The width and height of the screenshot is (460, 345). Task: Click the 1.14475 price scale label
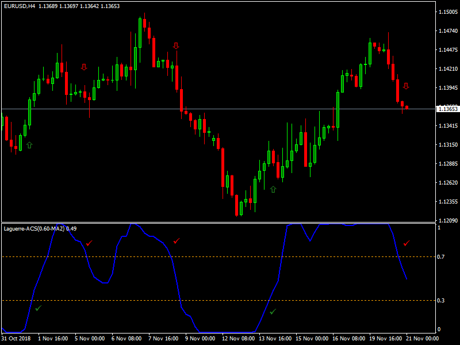coord(448,50)
